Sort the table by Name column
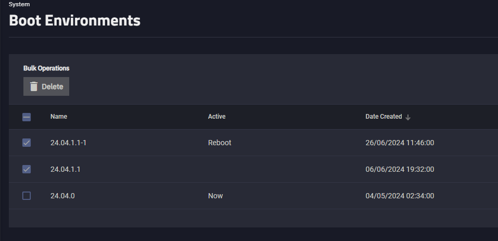The image size is (498, 241). pyautogui.click(x=59, y=117)
